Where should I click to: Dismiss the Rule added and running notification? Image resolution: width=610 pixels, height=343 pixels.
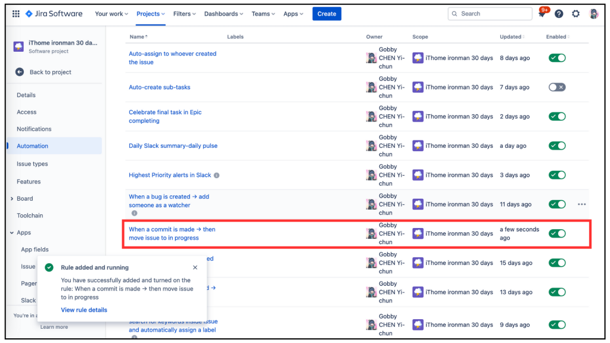[x=195, y=267]
